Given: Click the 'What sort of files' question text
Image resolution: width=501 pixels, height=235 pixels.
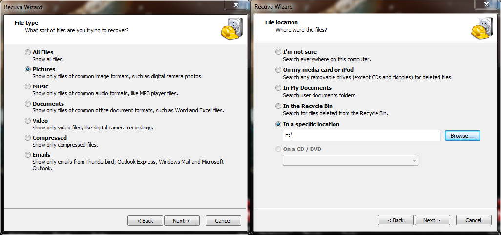Looking at the screenshot, I should (x=77, y=31).
